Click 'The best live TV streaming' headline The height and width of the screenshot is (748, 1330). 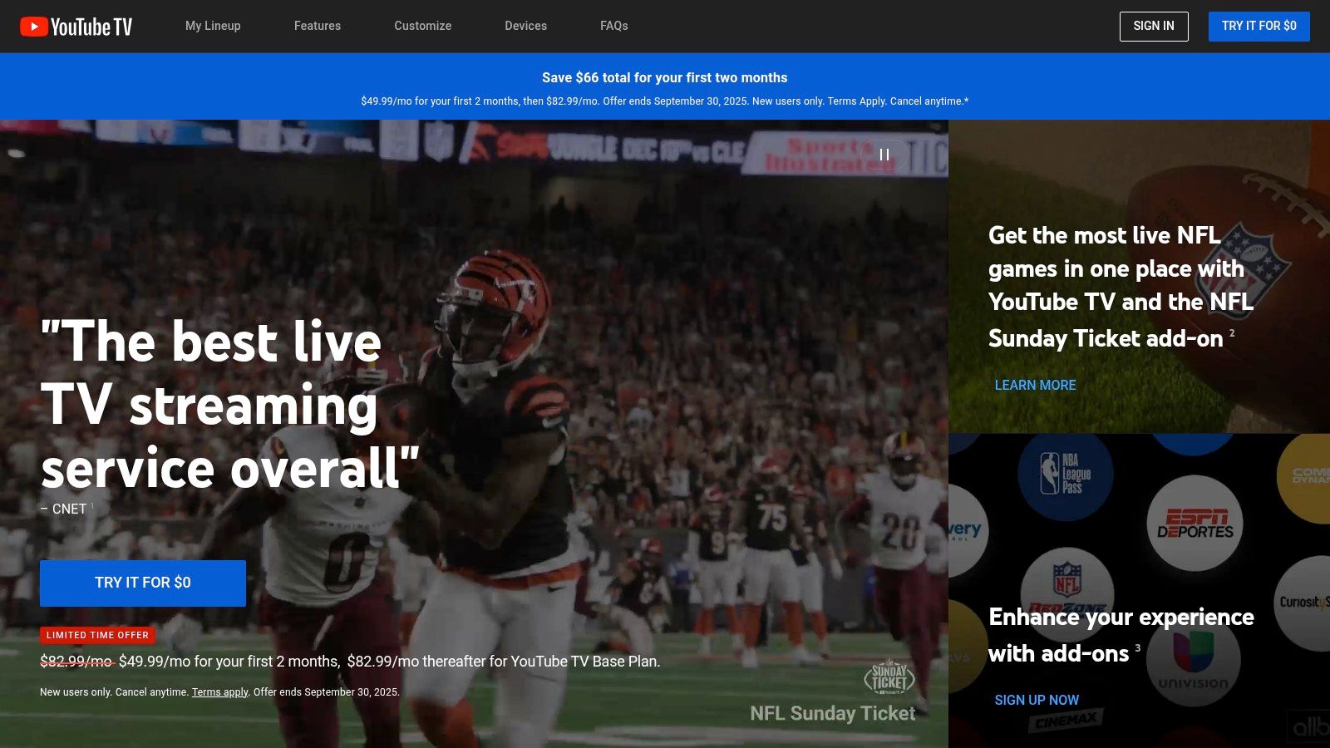point(230,405)
